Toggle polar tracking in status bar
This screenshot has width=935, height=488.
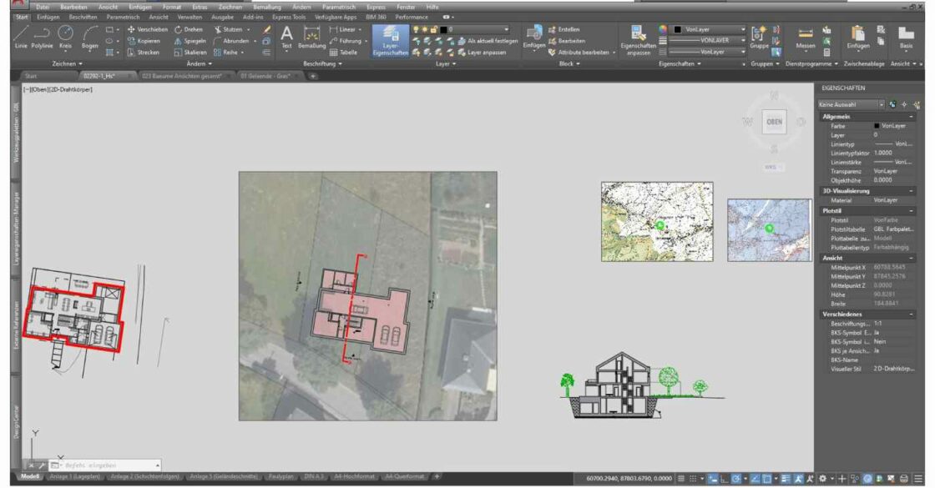click(736, 479)
